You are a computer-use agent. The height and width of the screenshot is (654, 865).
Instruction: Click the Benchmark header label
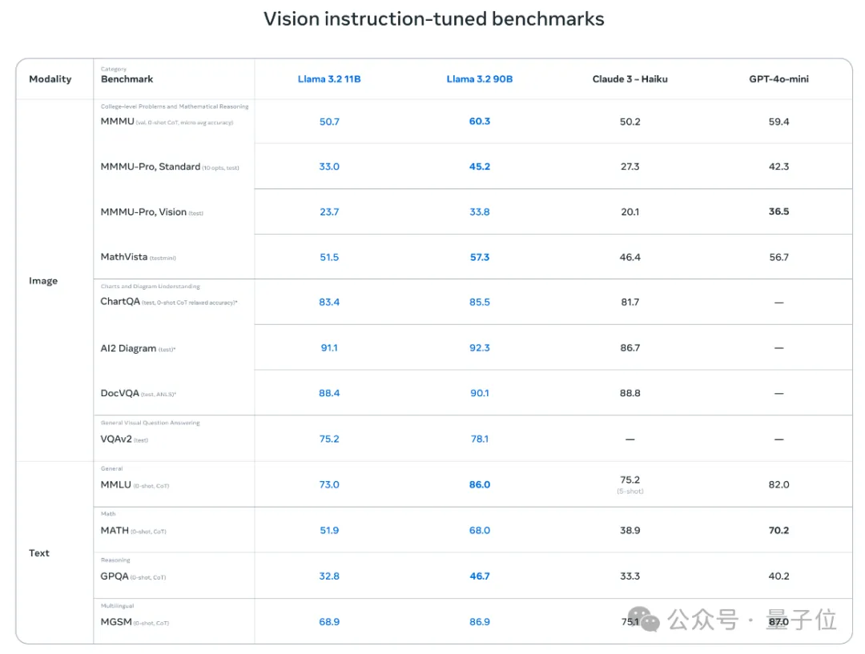127,79
